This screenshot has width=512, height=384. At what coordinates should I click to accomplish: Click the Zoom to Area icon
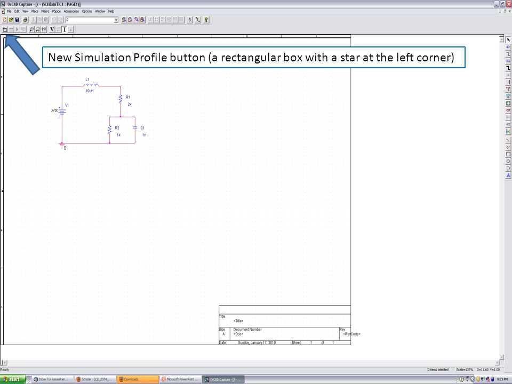pos(137,20)
